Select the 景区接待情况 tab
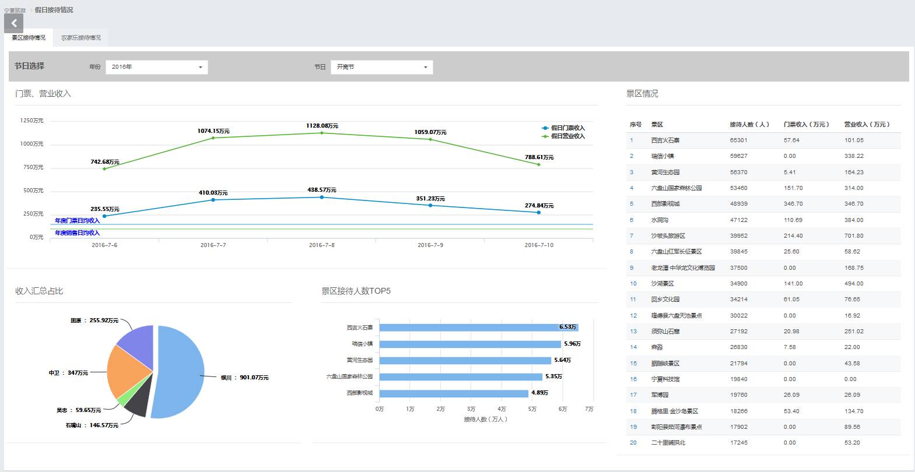The width and height of the screenshot is (915, 472). pyautogui.click(x=29, y=38)
